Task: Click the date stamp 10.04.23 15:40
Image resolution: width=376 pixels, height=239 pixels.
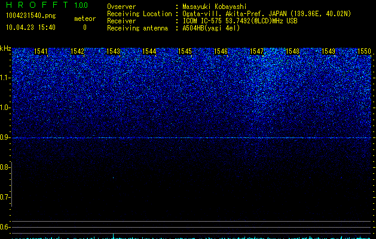Action: point(30,27)
